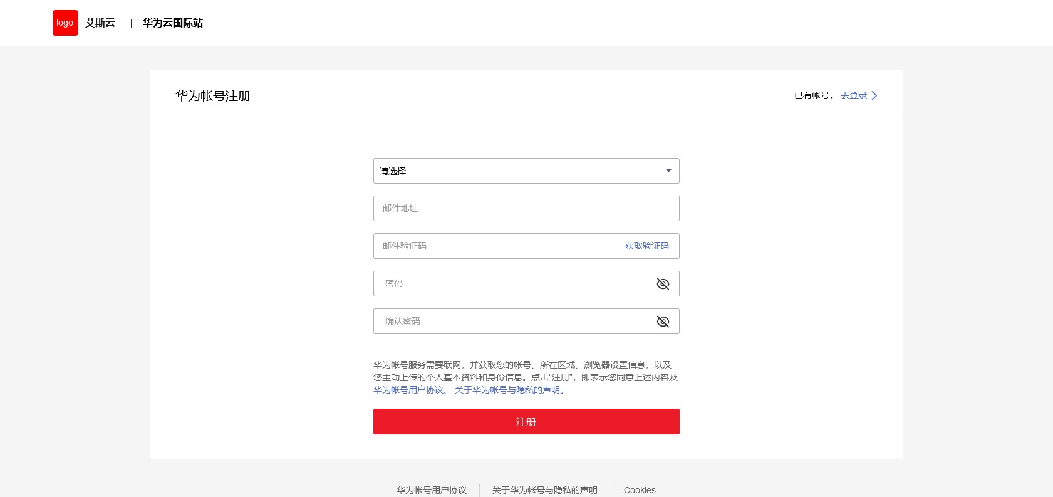
Task: Go to login via 去登录 link
Action: coord(854,95)
